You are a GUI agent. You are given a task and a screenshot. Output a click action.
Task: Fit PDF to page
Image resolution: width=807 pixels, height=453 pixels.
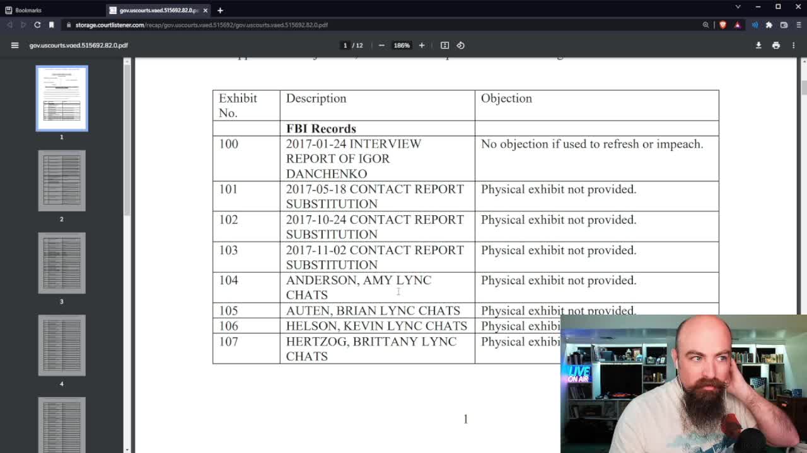click(x=444, y=45)
